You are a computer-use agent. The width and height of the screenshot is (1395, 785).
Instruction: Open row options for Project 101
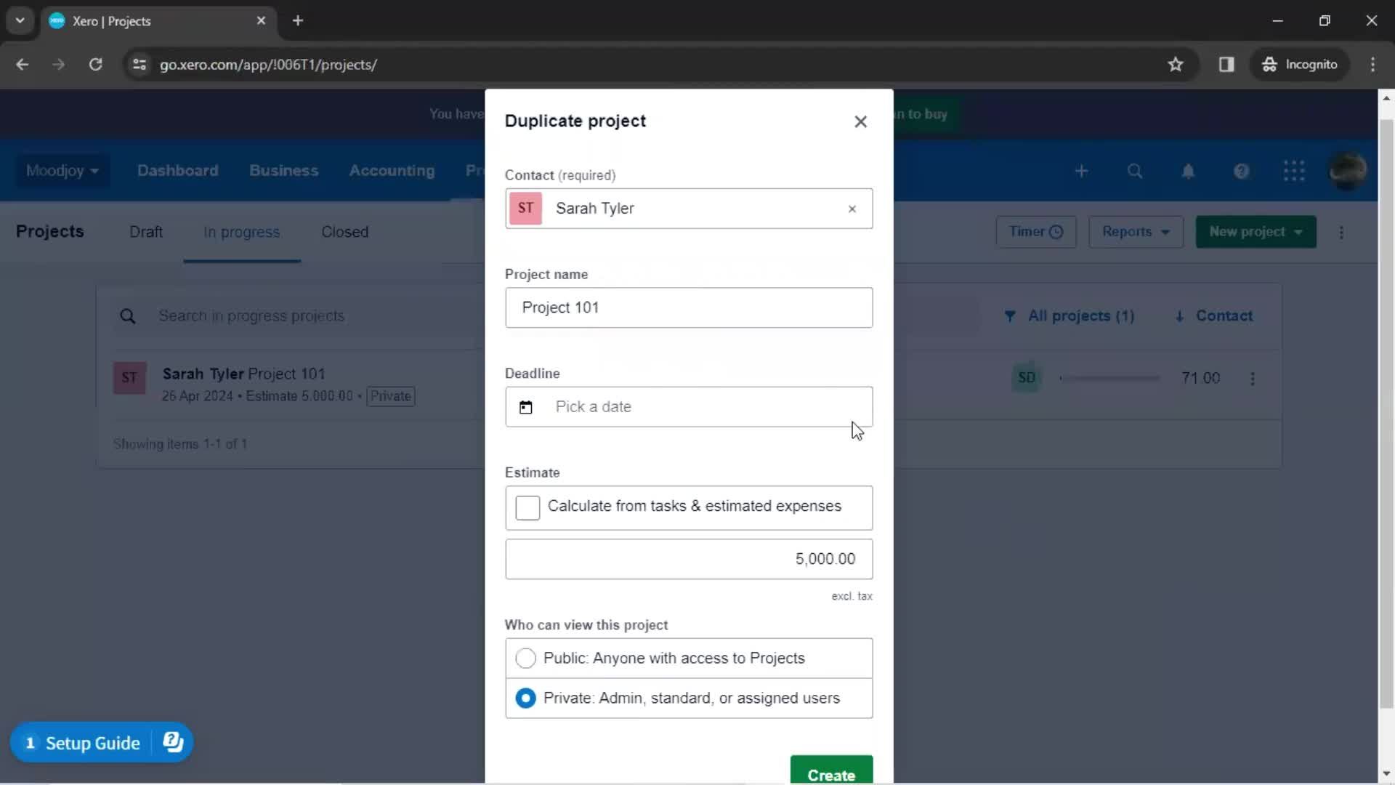pos(1253,379)
